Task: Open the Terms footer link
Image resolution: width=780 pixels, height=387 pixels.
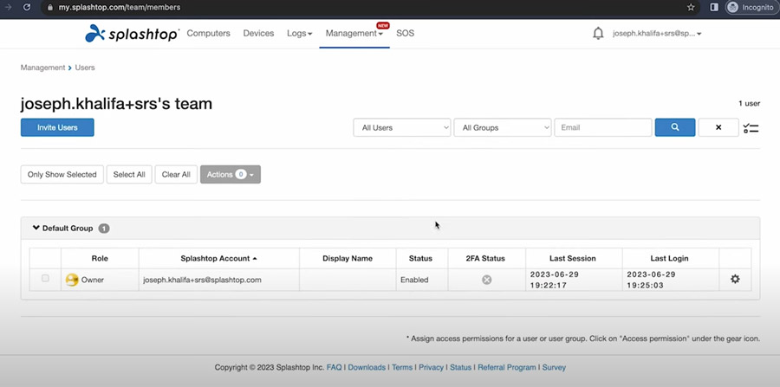Action: click(402, 368)
